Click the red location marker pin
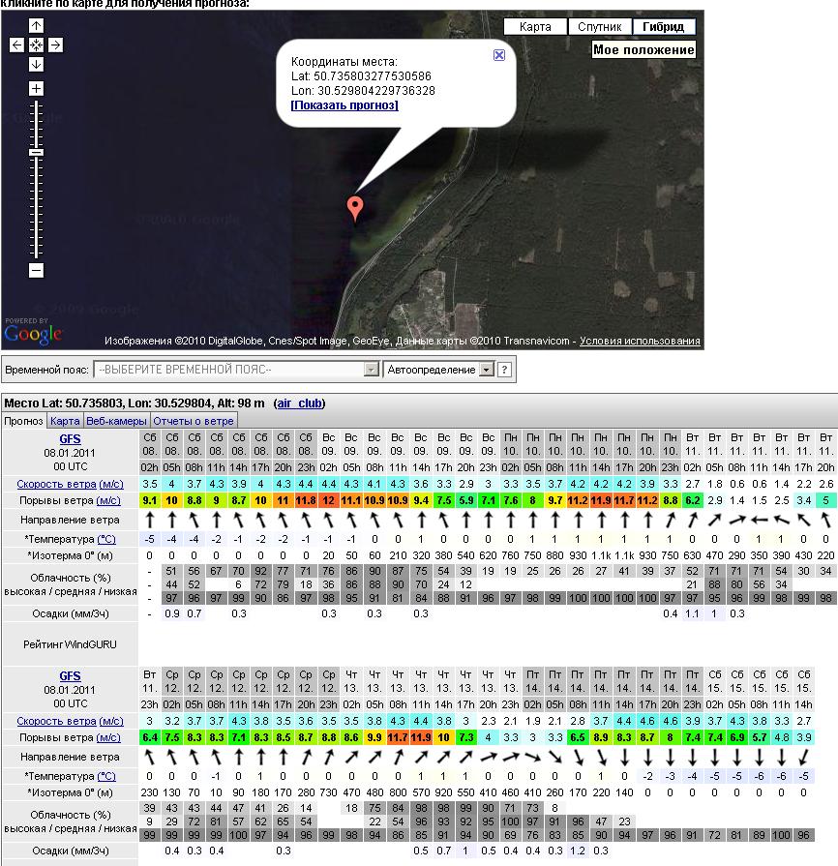The width and height of the screenshot is (838, 866). tap(355, 206)
